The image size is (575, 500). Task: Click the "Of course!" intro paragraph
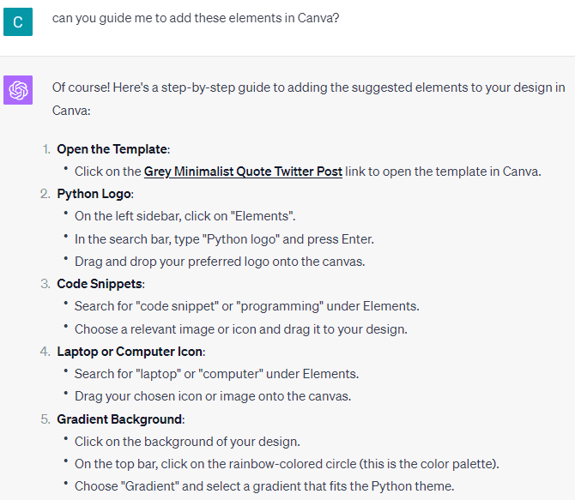pyautogui.click(x=309, y=99)
